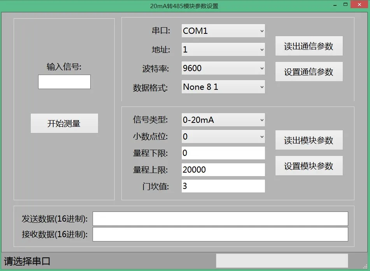The height and width of the screenshot is (271, 370).
Task: Click the 数据格式 label
Action: click(150, 88)
